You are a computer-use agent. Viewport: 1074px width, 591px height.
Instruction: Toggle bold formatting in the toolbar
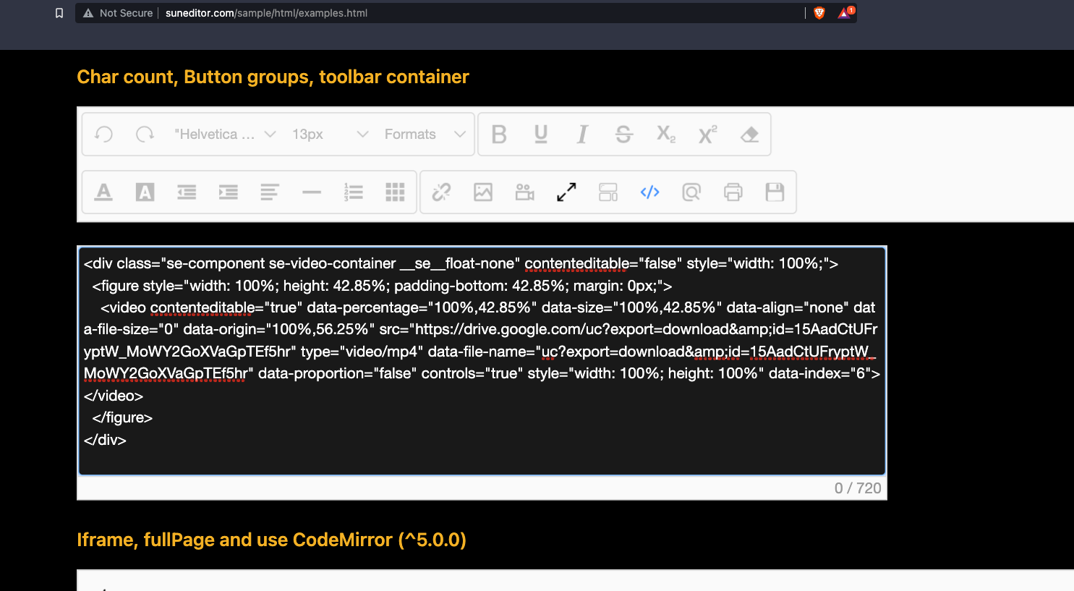498,134
